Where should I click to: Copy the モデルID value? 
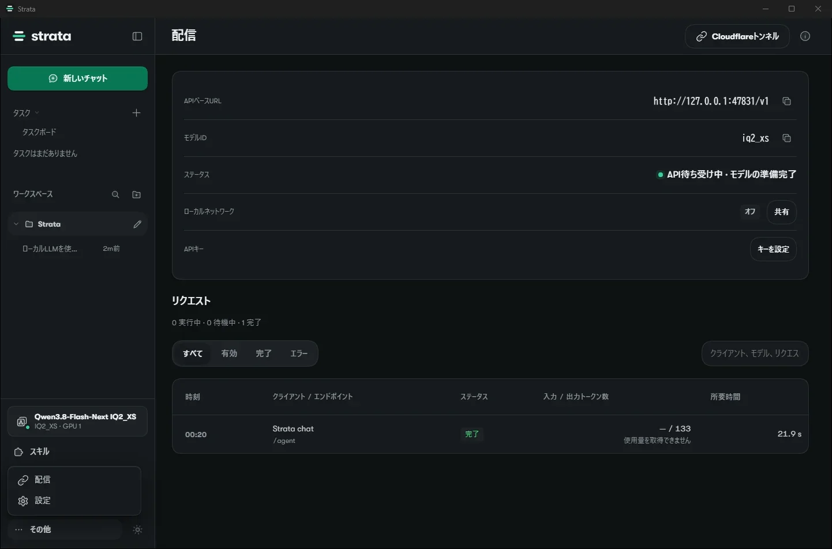pyautogui.click(x=786, y=138)
